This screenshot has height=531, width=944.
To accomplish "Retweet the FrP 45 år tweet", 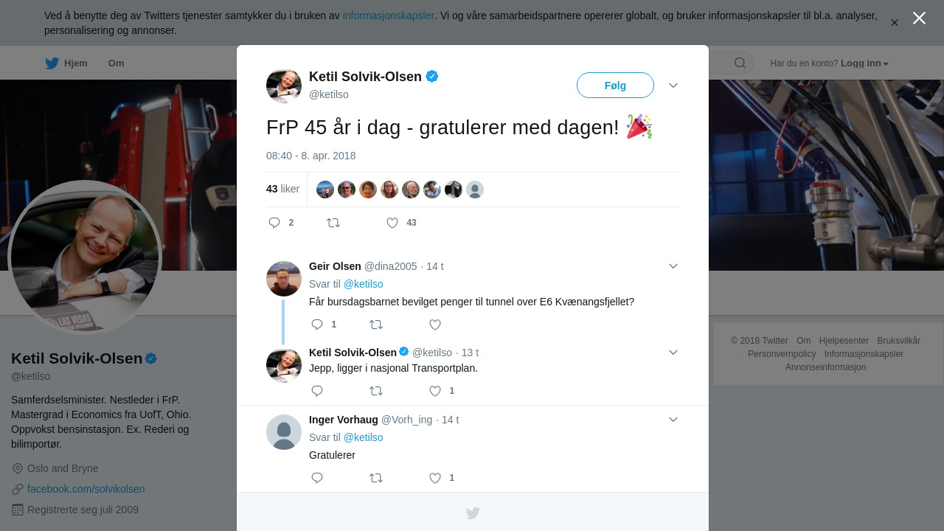I will pos(333,223).
